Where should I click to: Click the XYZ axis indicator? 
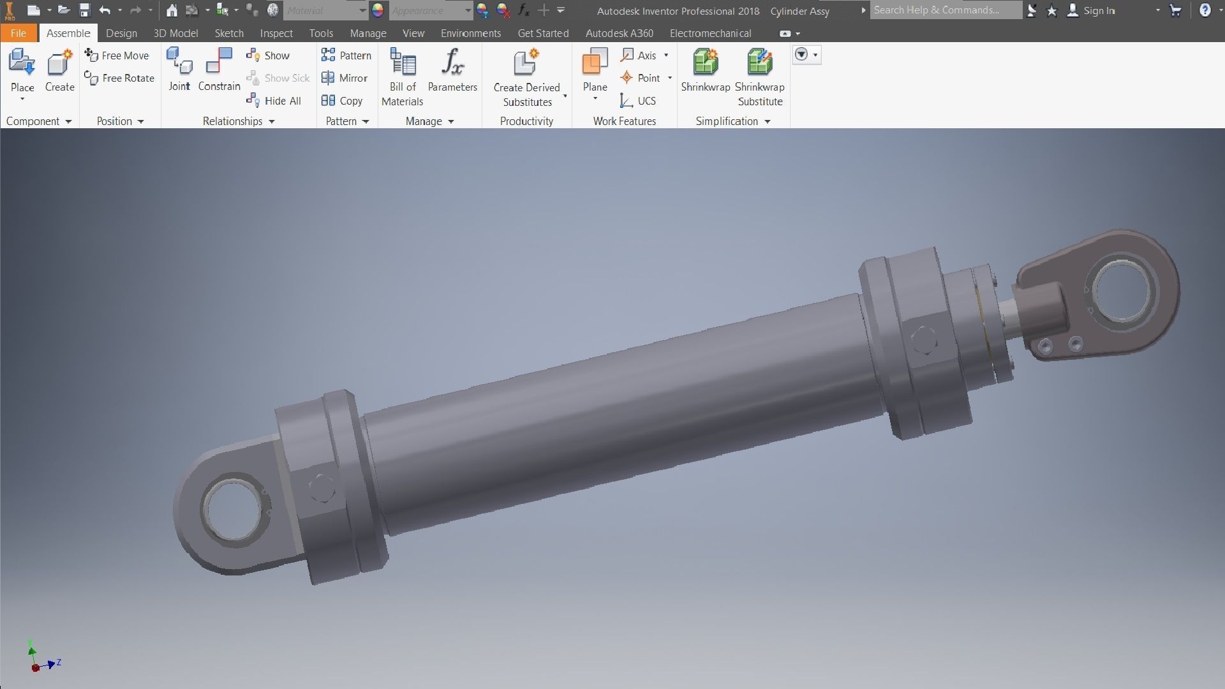click(x=42, y=657)
